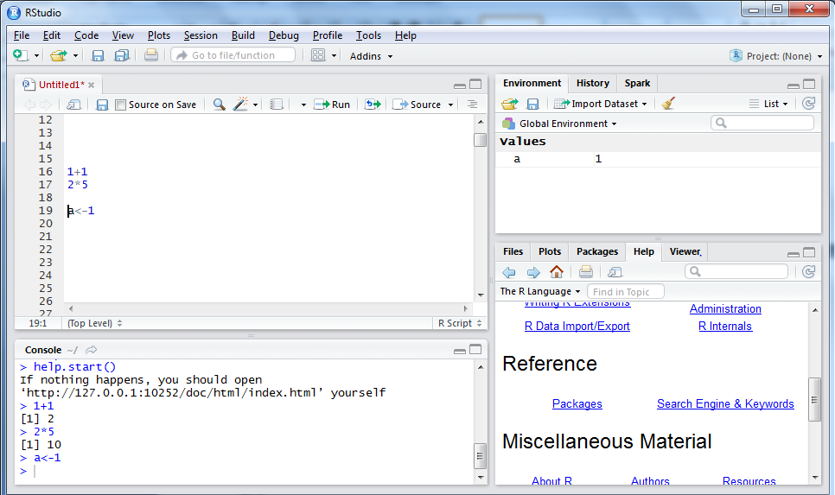
Task: Click the Source button
Action: (417, 105)
